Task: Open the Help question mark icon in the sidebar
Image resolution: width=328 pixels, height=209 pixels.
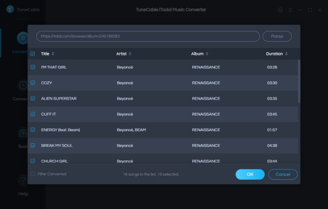Action: pos(23,180)
